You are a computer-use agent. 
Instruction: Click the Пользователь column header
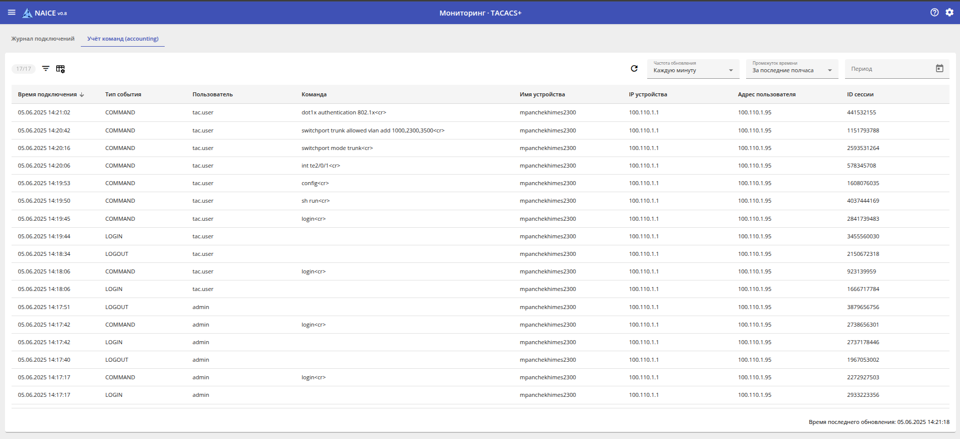pyautogui.click(x=212, y=94)
